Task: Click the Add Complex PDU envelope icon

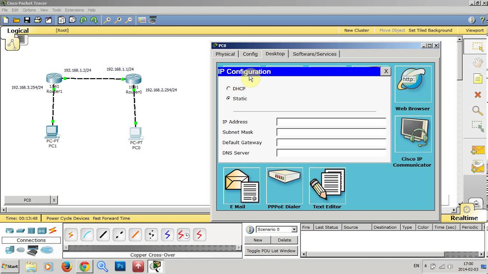Action: pyautogui.click(x=478, y=167)
